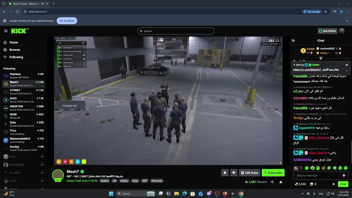Image resolution: width=352 pixels, height=198 pixels.
Task: Reload the page in Chrome
Action: (17, 12)
